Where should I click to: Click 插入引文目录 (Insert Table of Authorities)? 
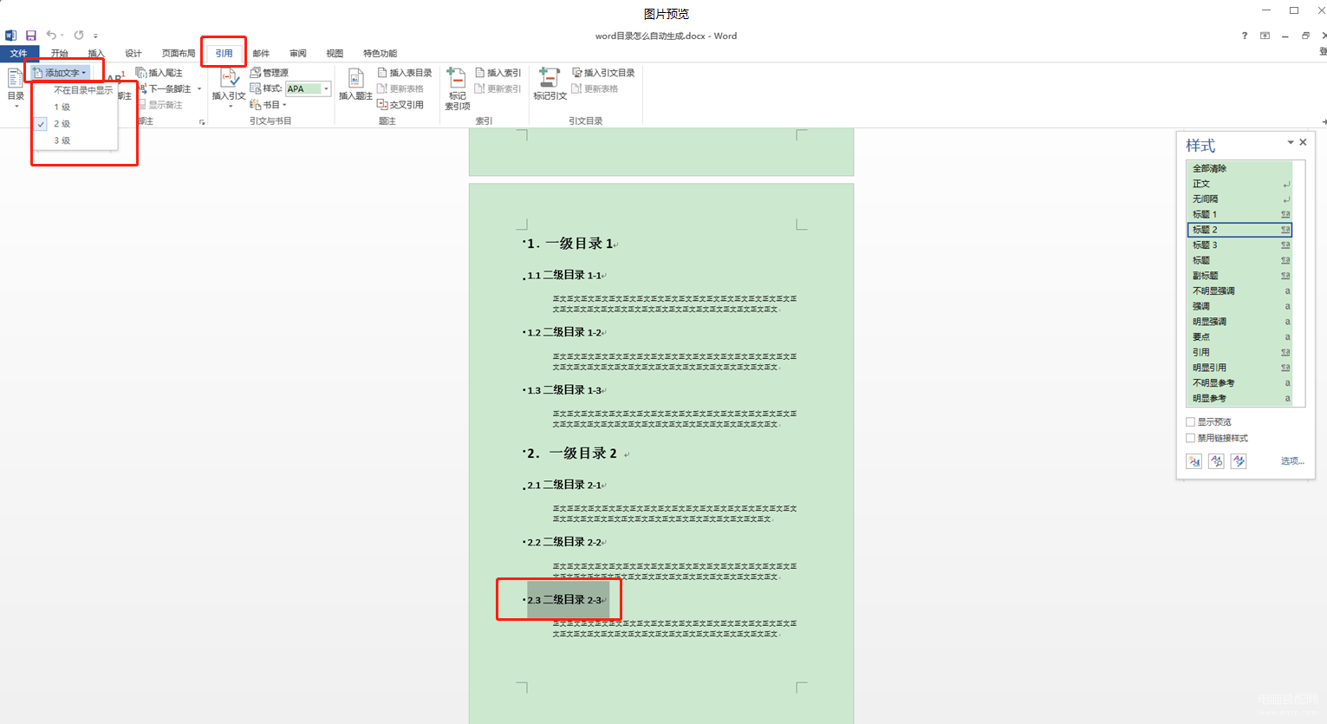point(604,73)
